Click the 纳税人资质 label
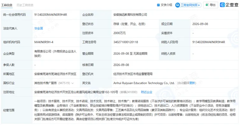This screenshot has height=125, width=240. [168, 54]
